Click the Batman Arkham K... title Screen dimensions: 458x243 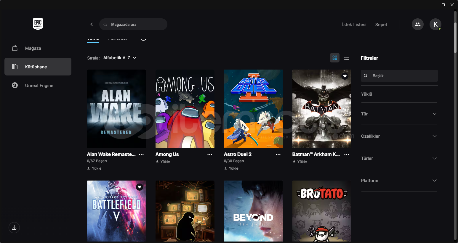316,154
